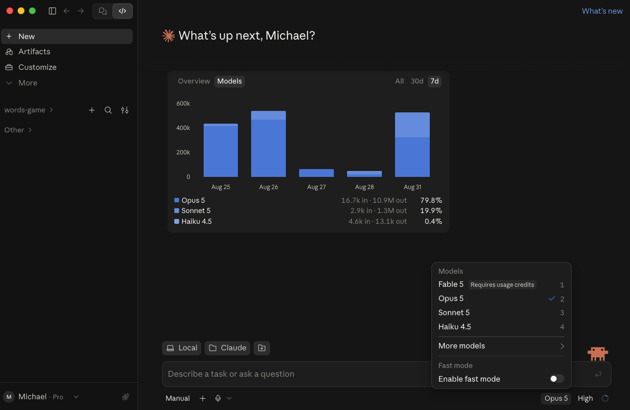
Task: Open sidebar filter settings icon
Action: [x=125, y=110]
